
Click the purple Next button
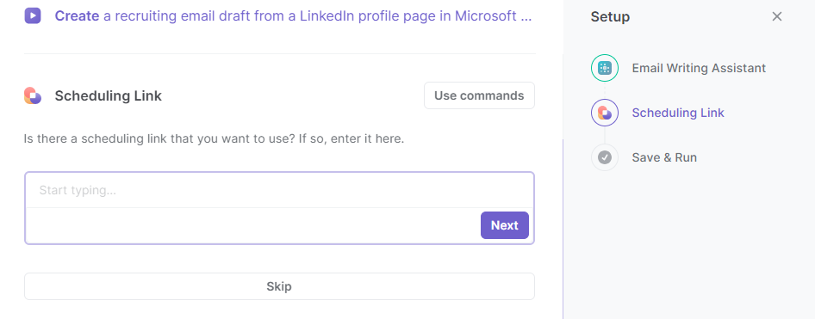pos(505,225)
